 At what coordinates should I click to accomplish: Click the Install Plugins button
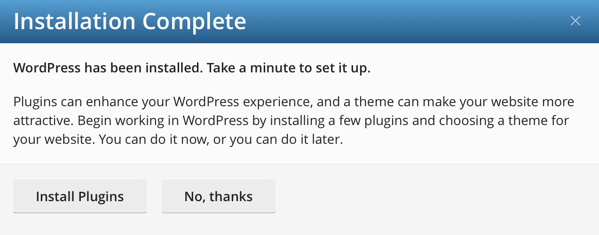coord(80,196)
